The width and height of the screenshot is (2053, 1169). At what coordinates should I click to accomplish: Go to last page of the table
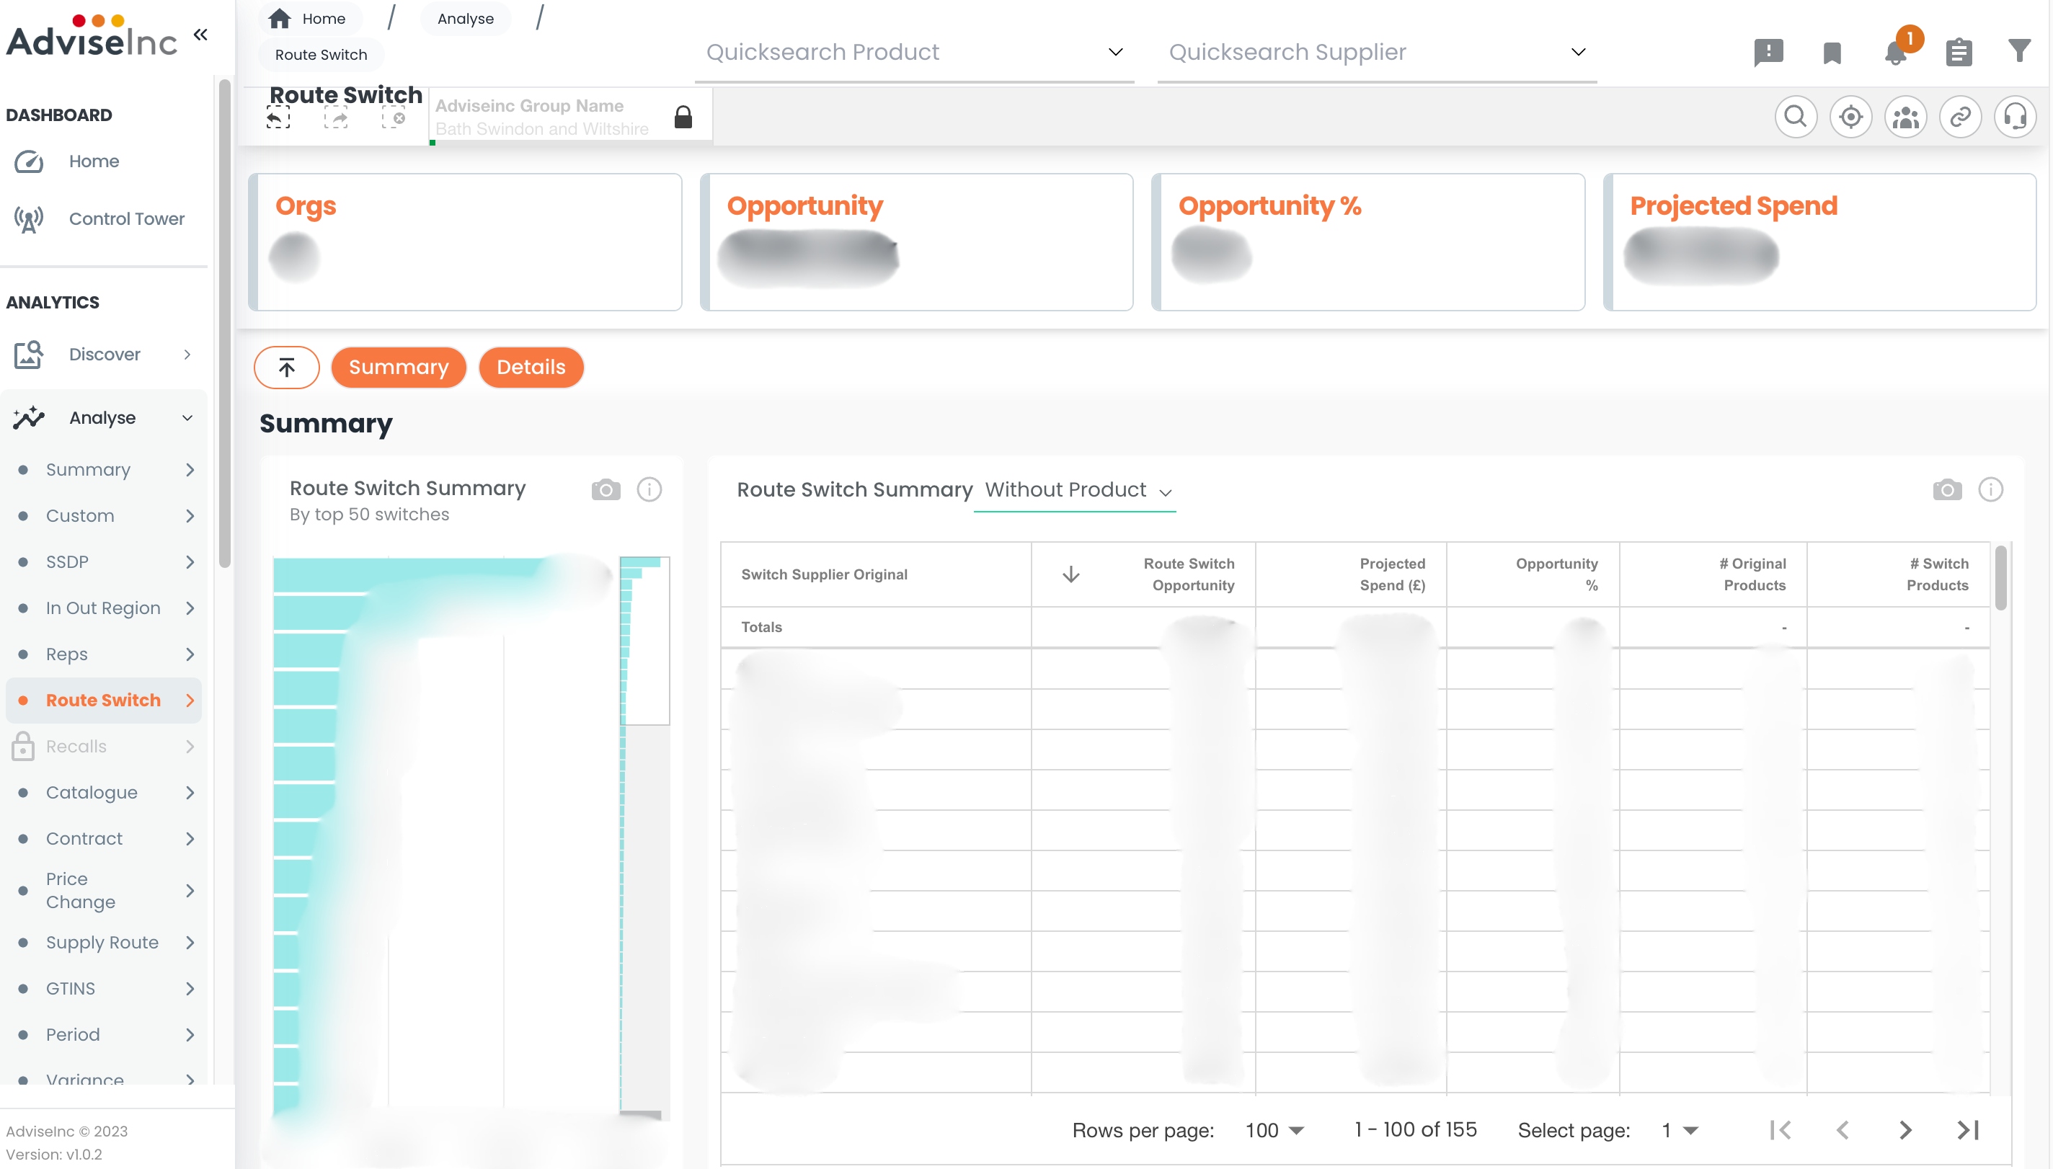(x=1968, y=1131)
